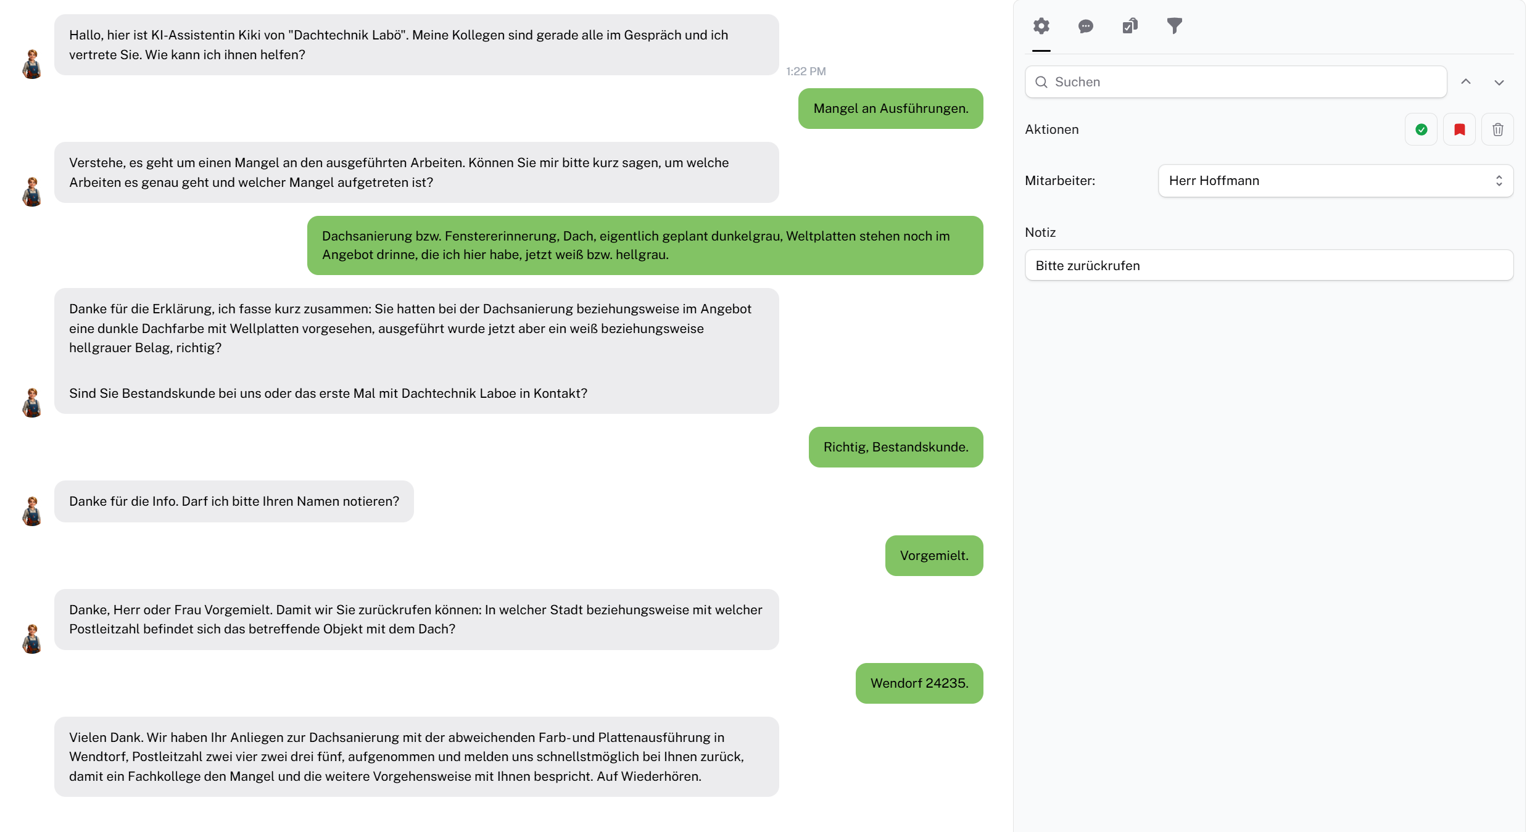Jump to next search result arrow
Viewport: 1527px width, 832px height.
[1499, 82]
